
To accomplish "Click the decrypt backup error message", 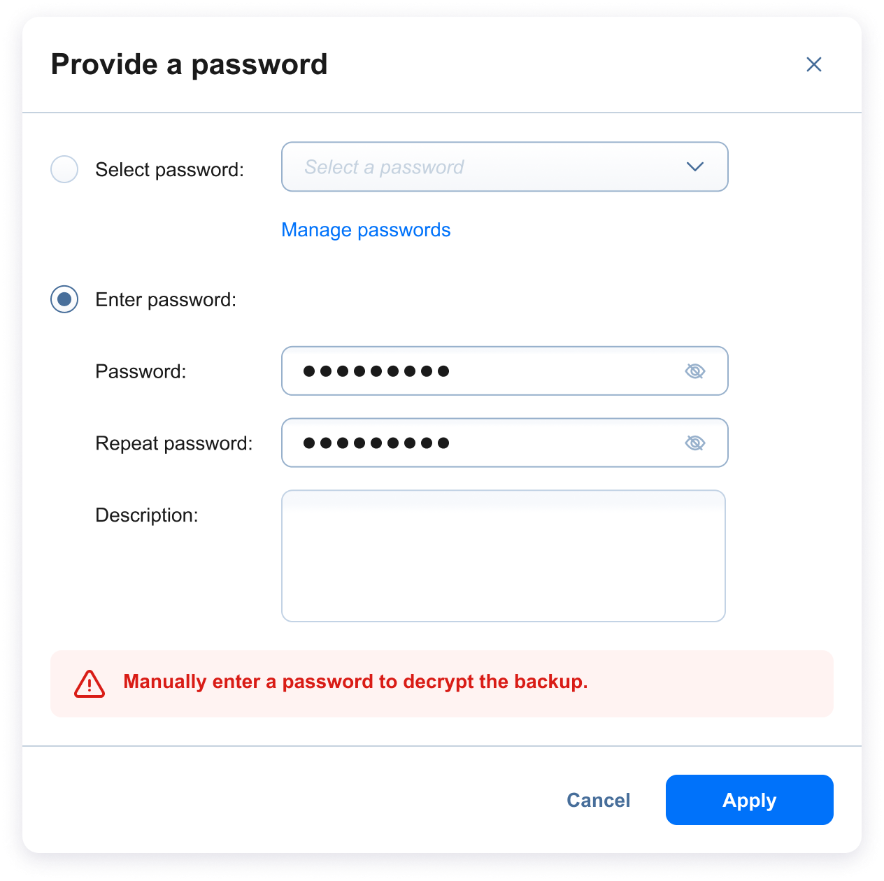I will coord(355,682).
